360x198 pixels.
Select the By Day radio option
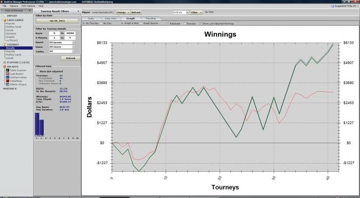pos(101,24)
